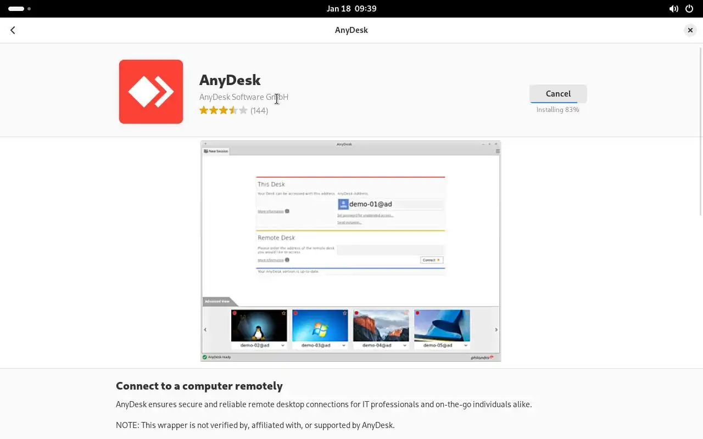The height and width of the screenshot is (439, 703).
Task: Click the Connect to a computer remotely heading
Action: point(199,386)
